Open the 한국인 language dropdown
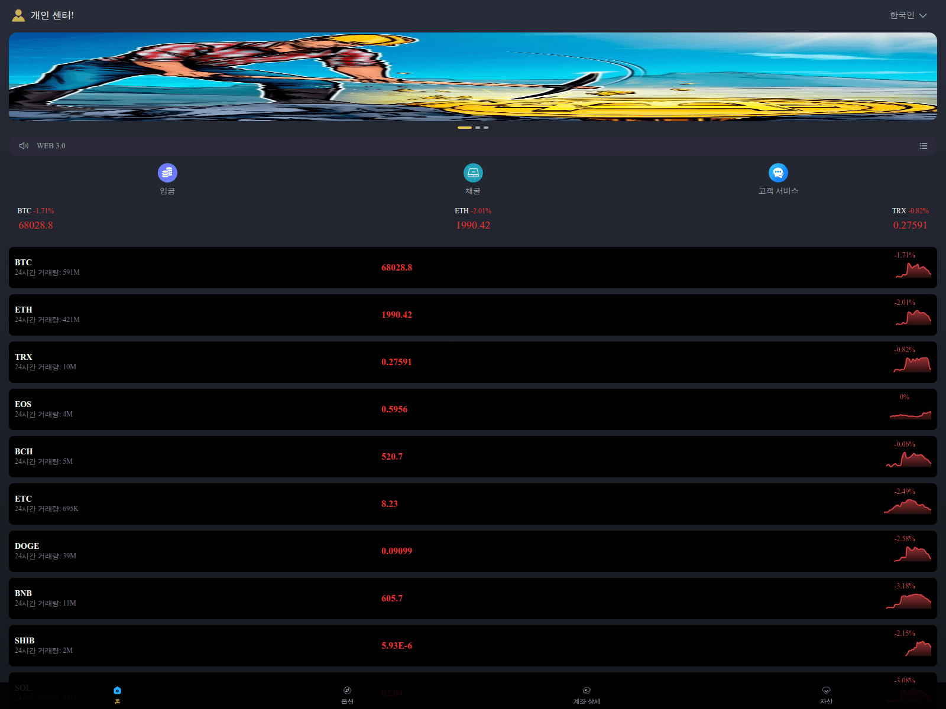946x709 pixels. 908,15
